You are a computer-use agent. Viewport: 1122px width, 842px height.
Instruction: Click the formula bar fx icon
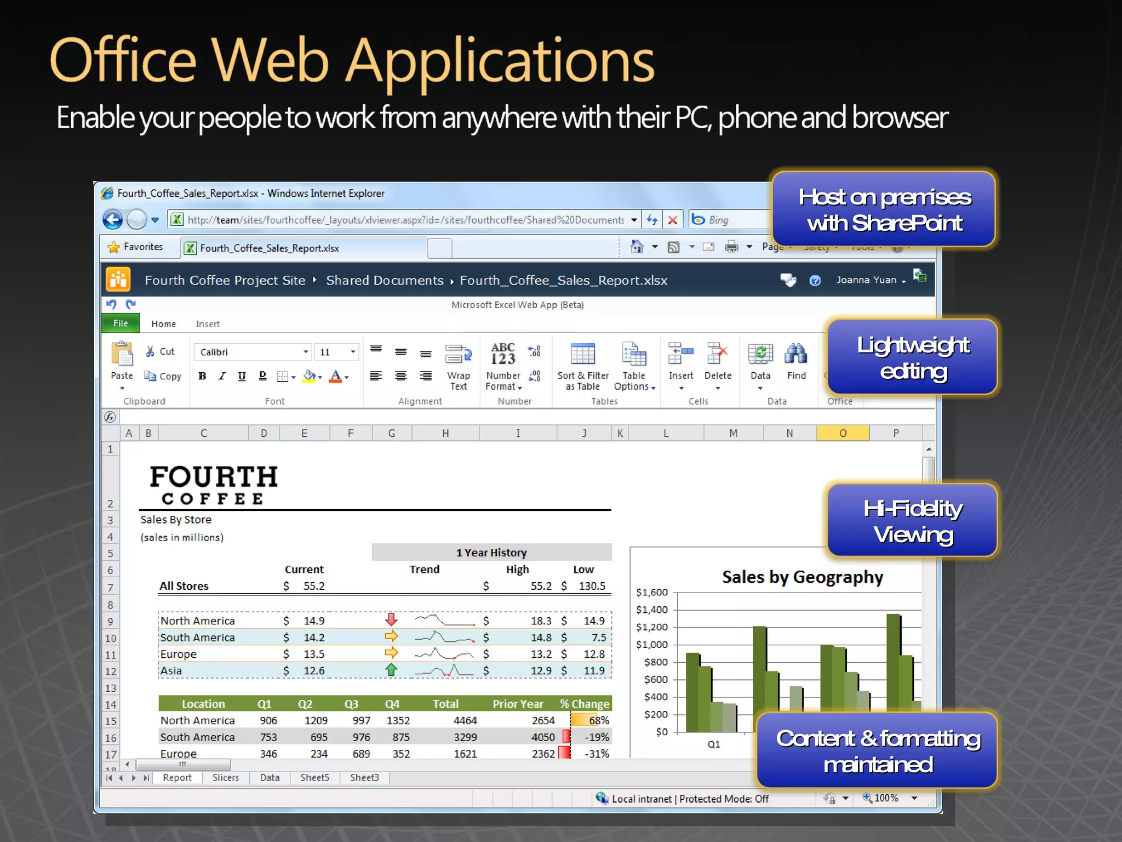110,417
